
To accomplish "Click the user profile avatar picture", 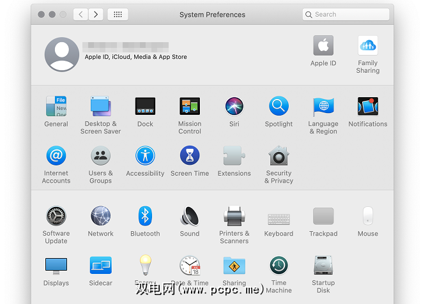I will pos(62,54).
